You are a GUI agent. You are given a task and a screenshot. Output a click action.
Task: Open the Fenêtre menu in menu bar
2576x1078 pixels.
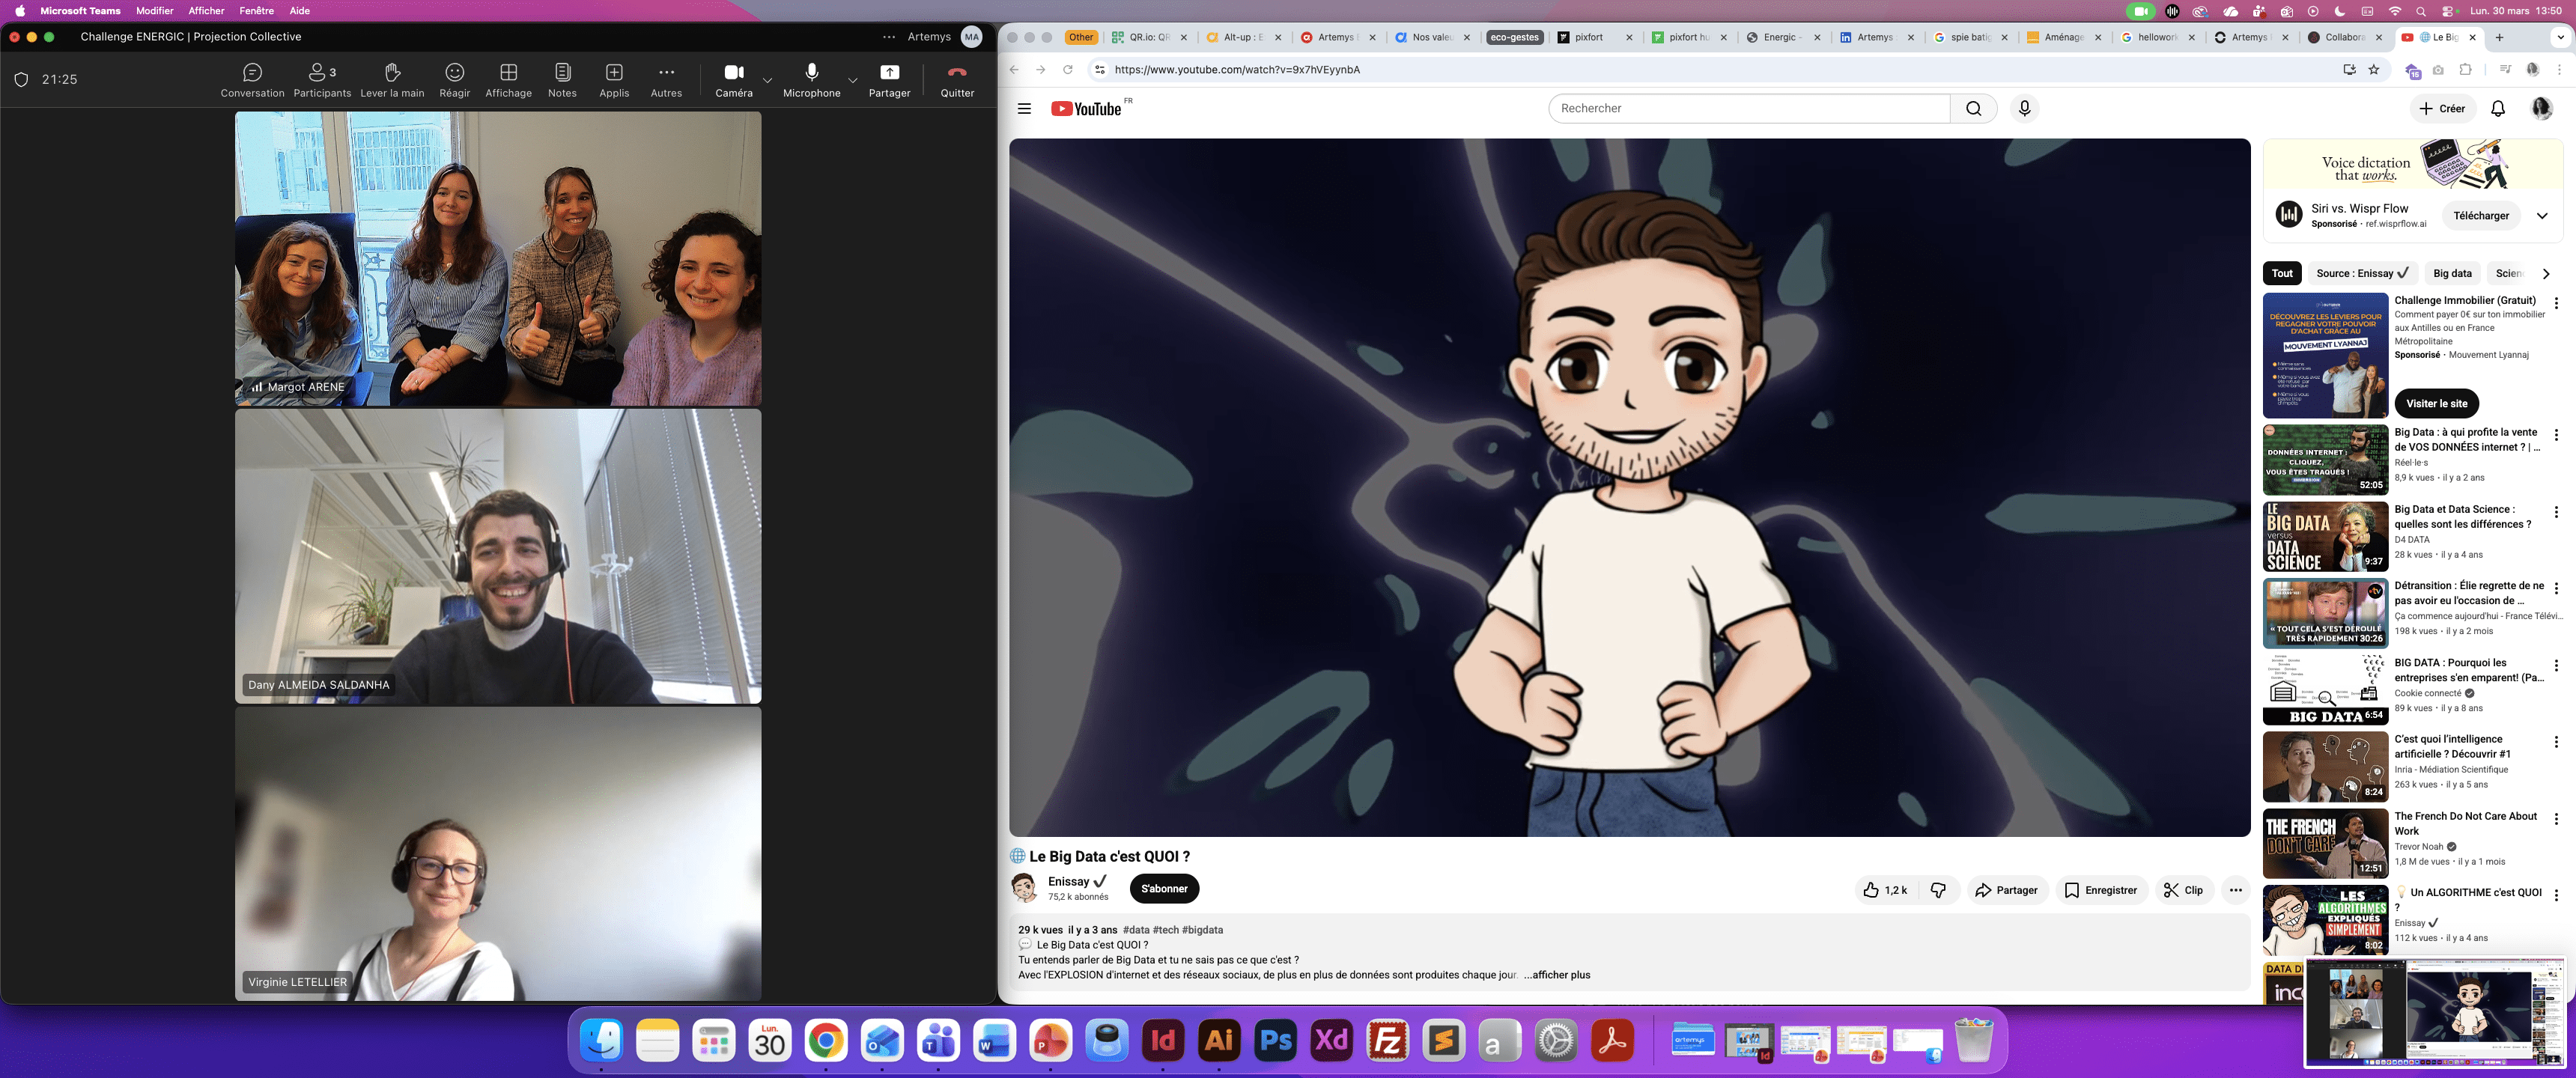point(256,11)
